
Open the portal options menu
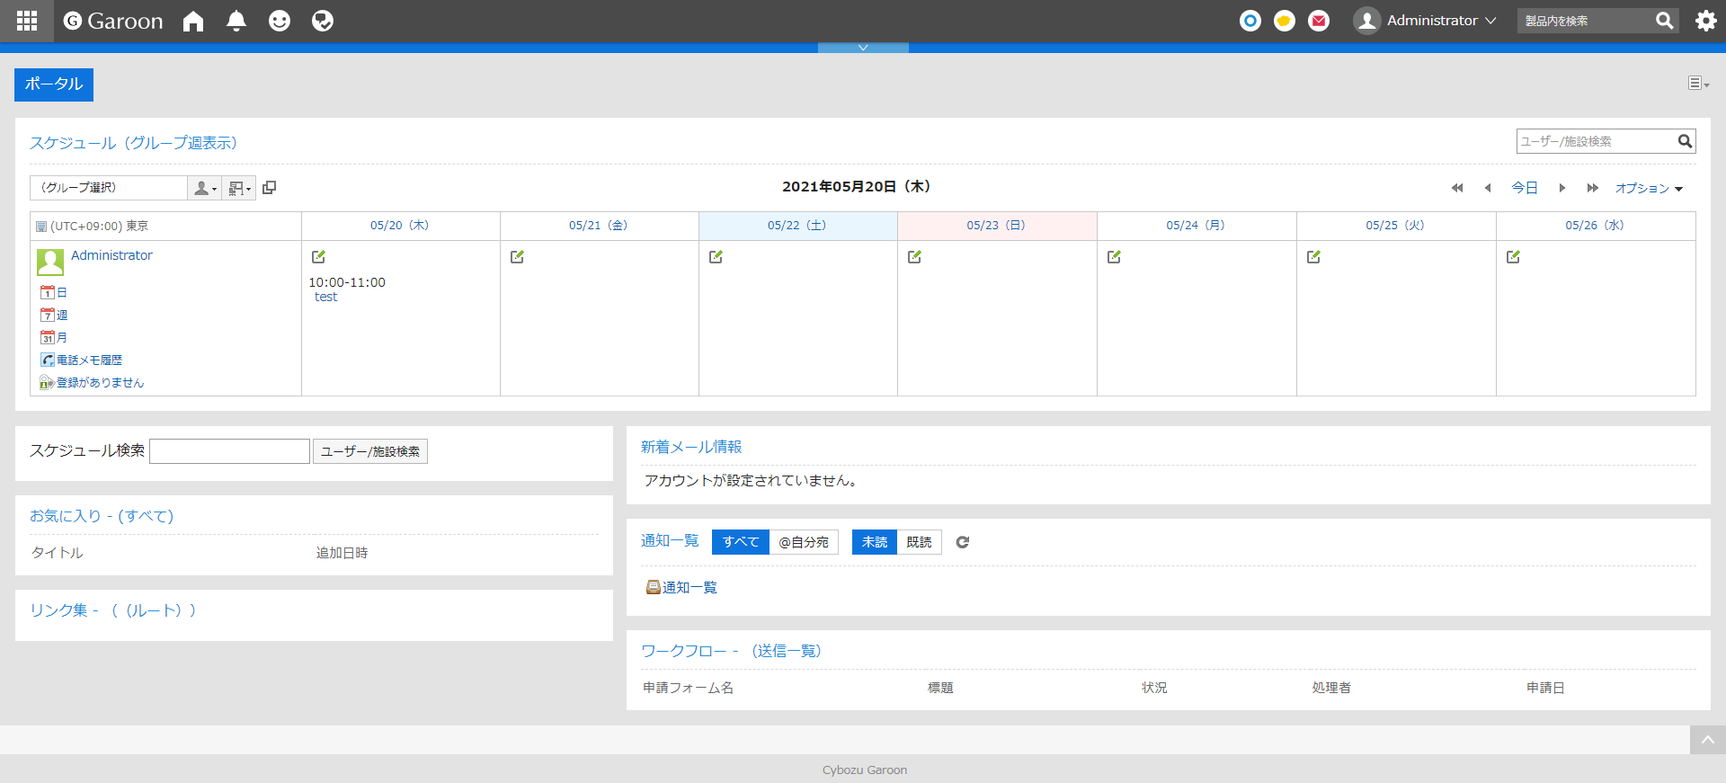(x=1697, y=84)
